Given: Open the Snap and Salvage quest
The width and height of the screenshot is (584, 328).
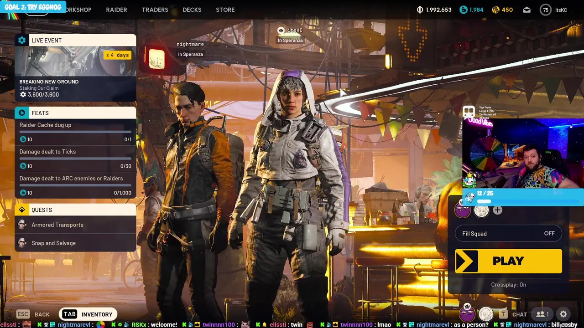Looking at the screenshot, I should click(75, 243).
